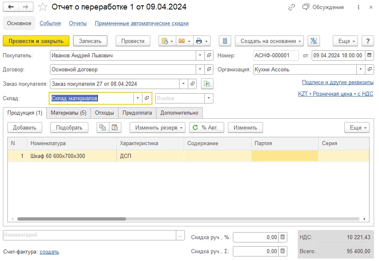This screenshot has width=379, height=261.
Task: Open the Покупатель record with its open icon
Action: click(209, 55)
